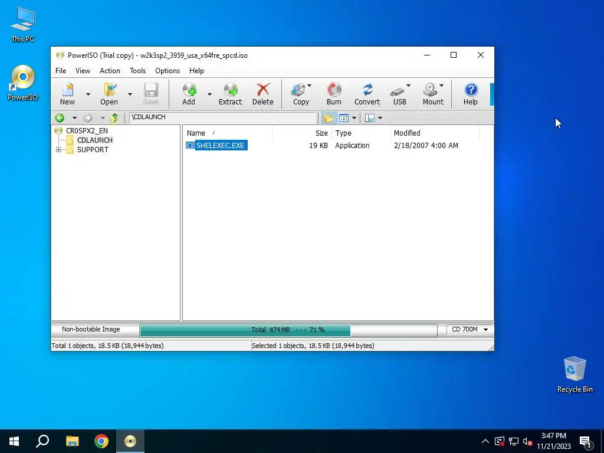
Task: Click the pane layout icon
Action: pyautogui.click(x=370, y=118)
